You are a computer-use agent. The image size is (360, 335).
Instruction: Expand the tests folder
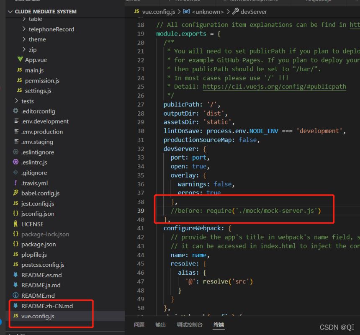point(16,101)
